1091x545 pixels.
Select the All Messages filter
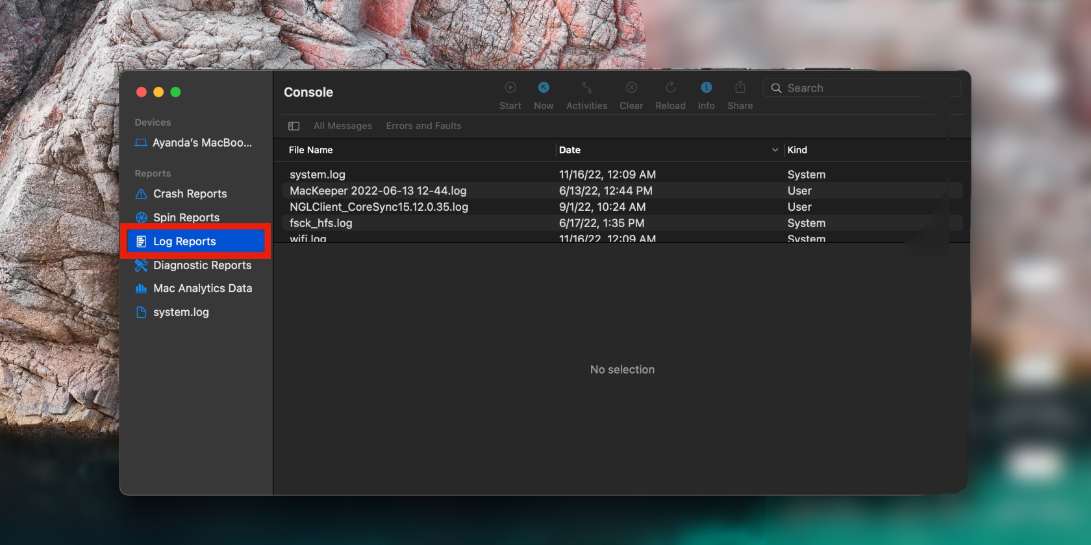[x=343, y=126]
